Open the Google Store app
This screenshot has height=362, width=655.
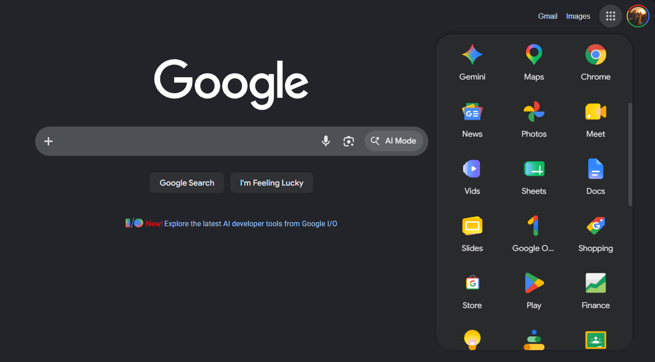tap(472, 291)
